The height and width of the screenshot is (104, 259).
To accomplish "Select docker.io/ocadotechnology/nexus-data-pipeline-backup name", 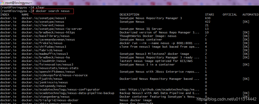I will (68, 93).
